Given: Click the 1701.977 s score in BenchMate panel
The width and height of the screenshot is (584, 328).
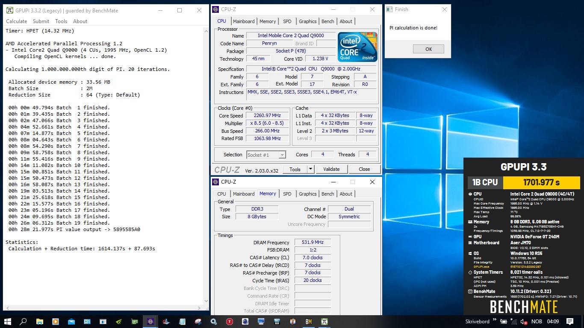Looking at the screenshot, I should click(x=541, y=182).
